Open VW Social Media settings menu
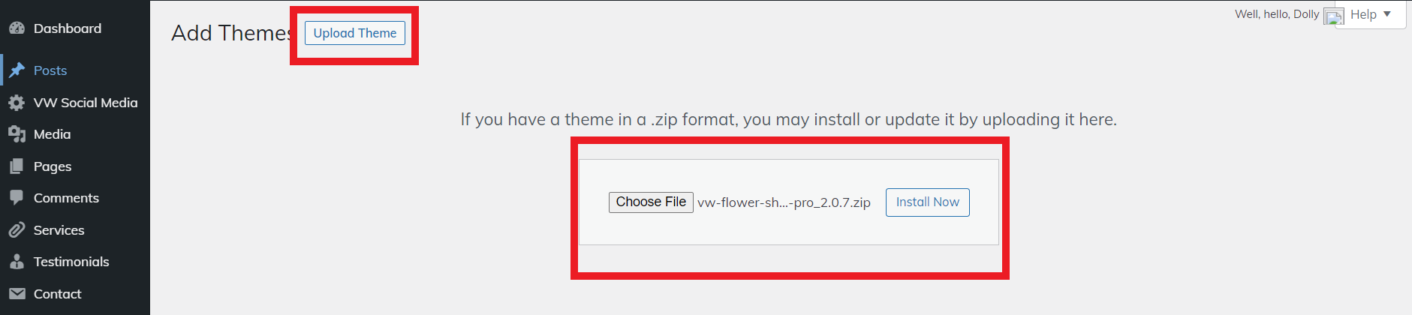This screenshot has width=1412, height=315. pyautogui.click(x=86, y=103)
